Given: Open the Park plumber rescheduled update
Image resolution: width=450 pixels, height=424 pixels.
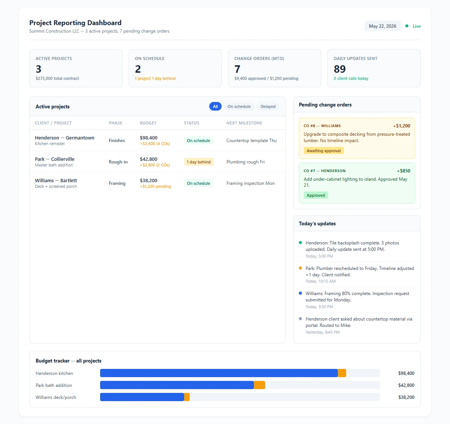Looking at the screenshot, I should click(x=357, y=275).
